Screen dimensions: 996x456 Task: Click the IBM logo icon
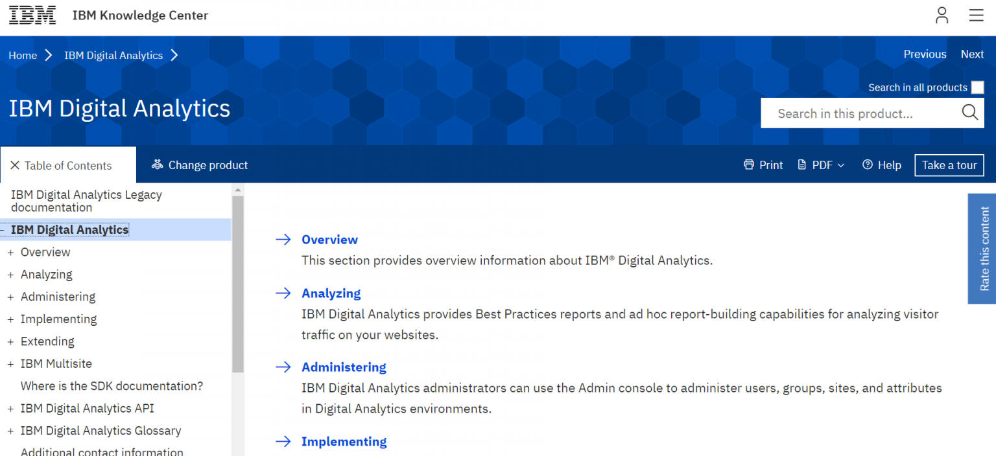pyautogui.click(x=32, y=15)
